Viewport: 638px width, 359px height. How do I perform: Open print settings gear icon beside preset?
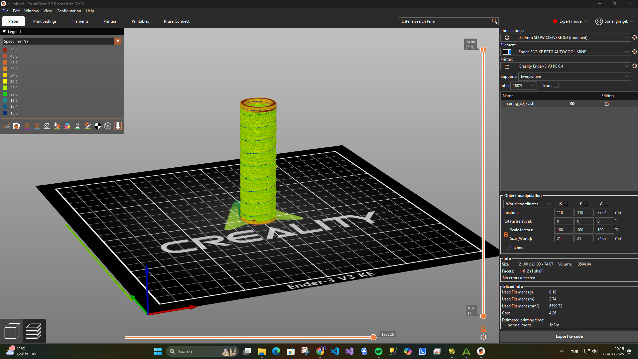coord(634,38)
